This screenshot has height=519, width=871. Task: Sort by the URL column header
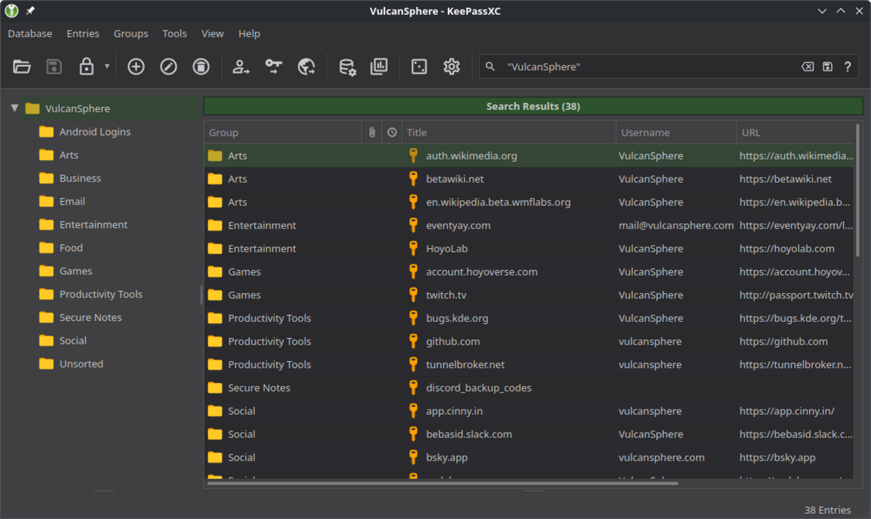794,133
